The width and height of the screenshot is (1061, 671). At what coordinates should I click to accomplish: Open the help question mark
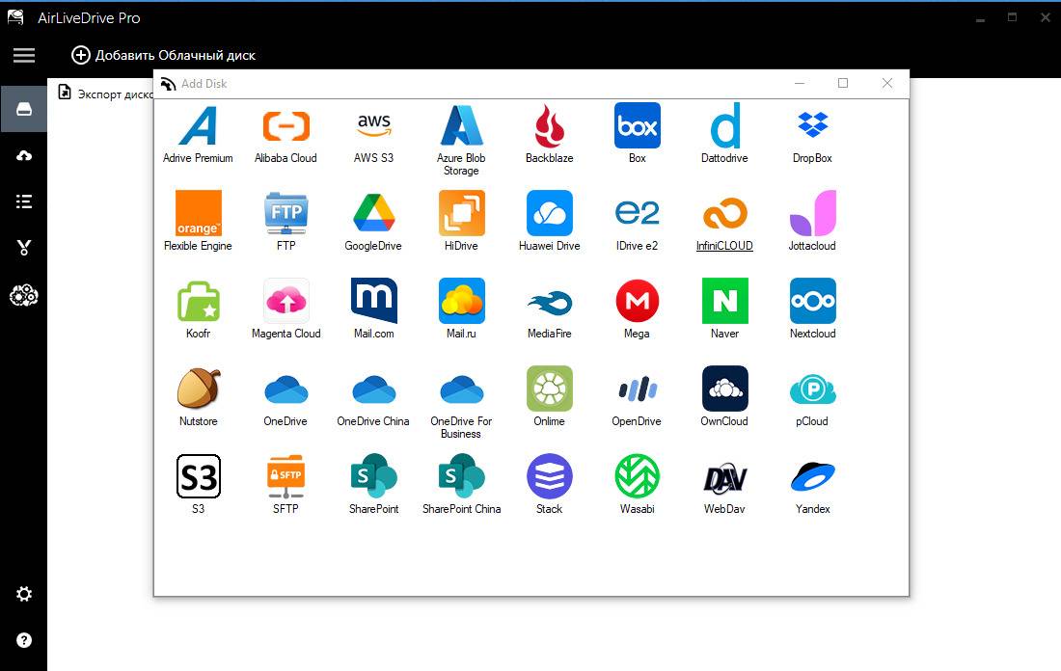click(24, 640)
